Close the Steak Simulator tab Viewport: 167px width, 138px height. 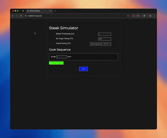(x=51, y=11)
